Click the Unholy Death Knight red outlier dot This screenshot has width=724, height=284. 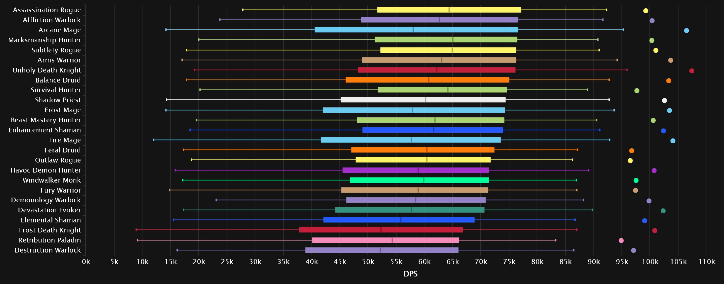692,71
